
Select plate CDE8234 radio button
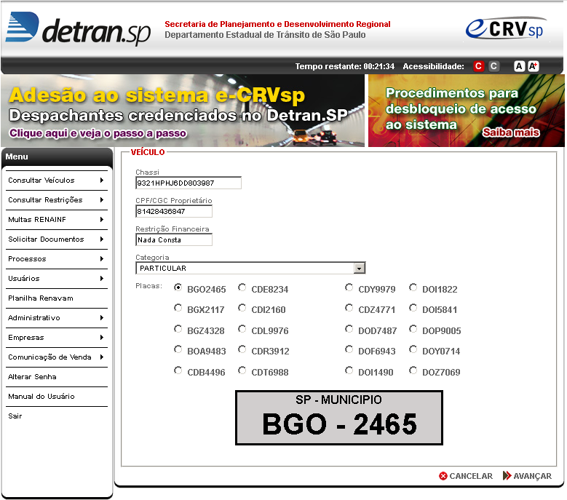tap(242, 287)
